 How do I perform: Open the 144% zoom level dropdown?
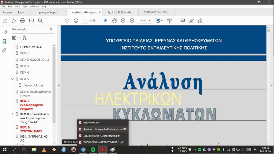pyautogui.click(x=150, y=21)
